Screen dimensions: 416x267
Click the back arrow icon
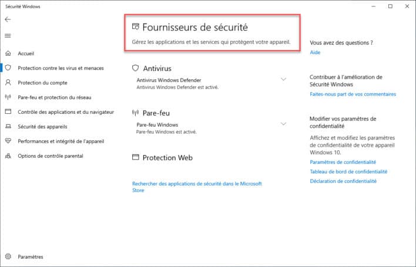point(8,19)
